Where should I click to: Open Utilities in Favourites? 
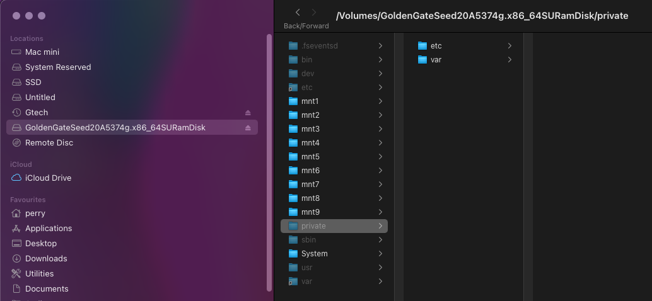(x=132, y=273)
